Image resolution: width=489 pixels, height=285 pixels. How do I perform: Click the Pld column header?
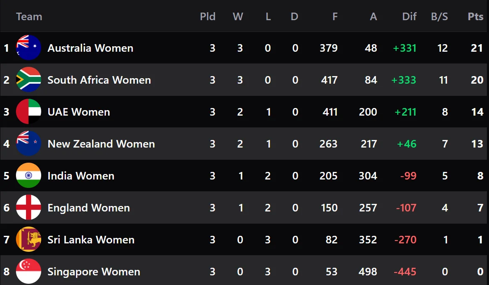208,16
